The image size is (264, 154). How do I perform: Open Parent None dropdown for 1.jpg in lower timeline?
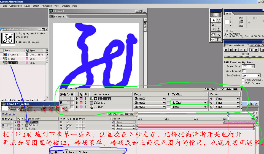pyautogui.click(x=125, y=128)
